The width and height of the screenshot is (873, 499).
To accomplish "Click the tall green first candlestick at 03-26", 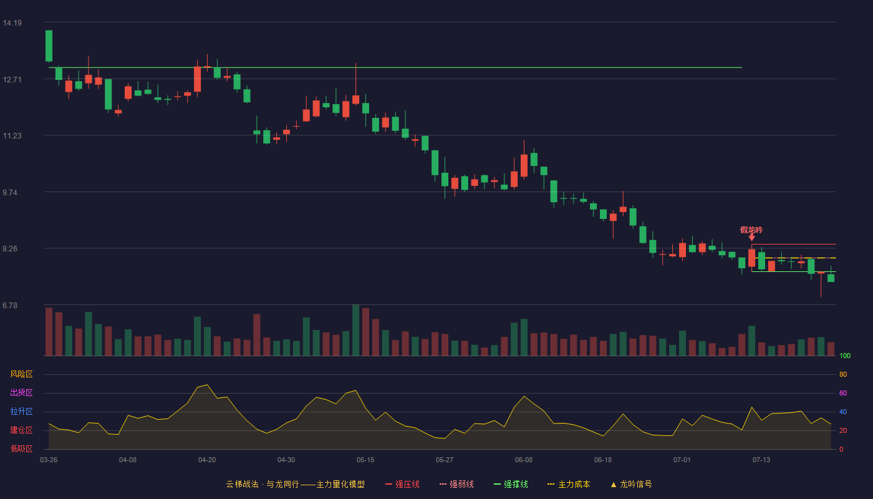I will (x=49, y=46).
